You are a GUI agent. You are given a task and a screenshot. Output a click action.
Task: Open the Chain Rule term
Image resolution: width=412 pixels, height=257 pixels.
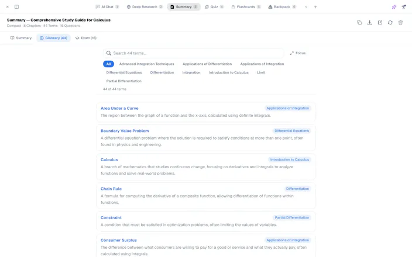(111, 189)
